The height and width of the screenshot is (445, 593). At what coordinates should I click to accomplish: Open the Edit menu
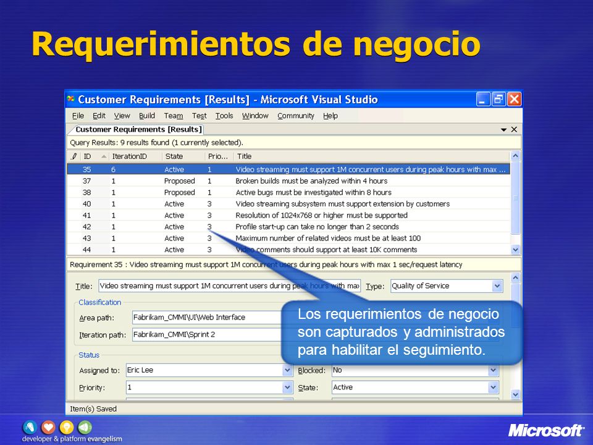click(x=99, y=116)
